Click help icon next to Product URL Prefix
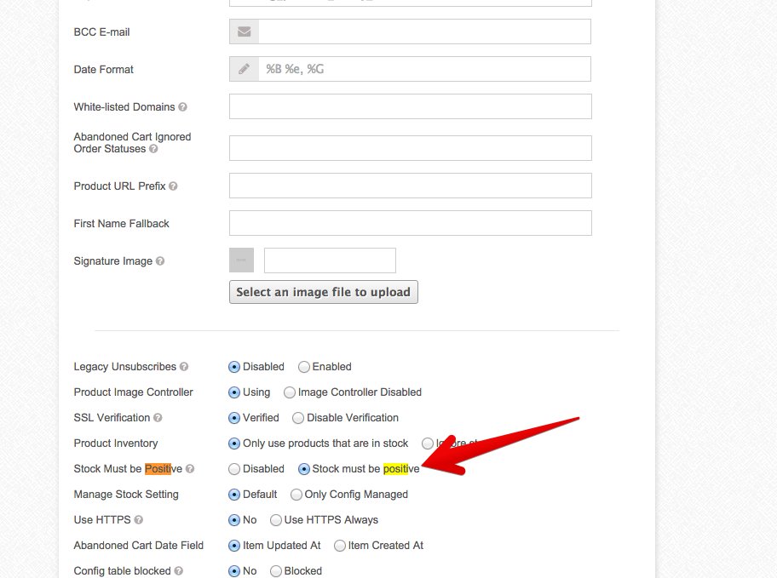The width and height of the screenshot is (777, 578). [174, 186]
